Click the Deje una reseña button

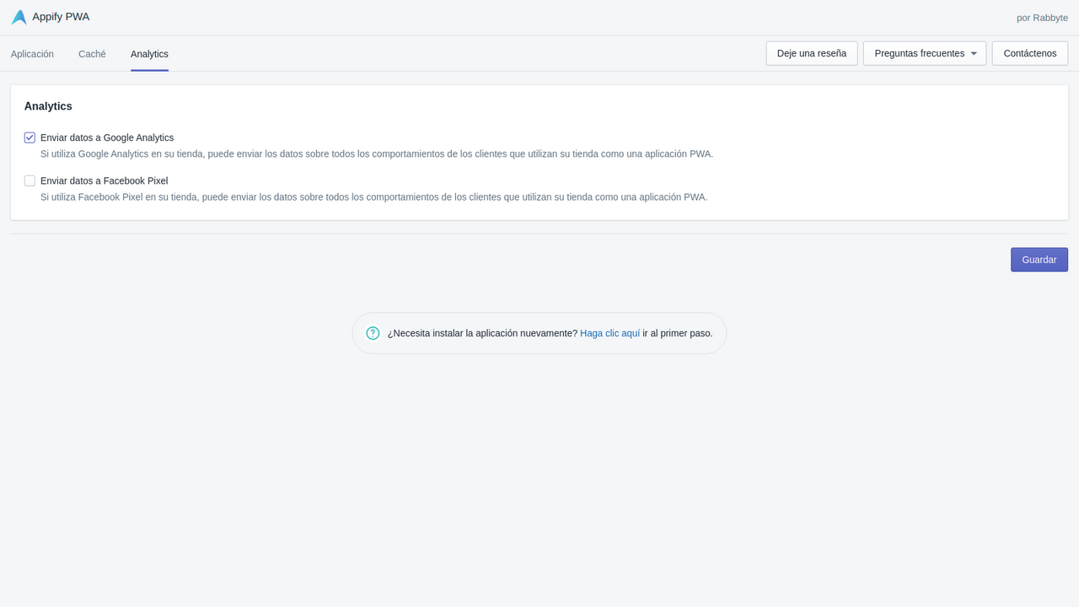click(812, 53)
